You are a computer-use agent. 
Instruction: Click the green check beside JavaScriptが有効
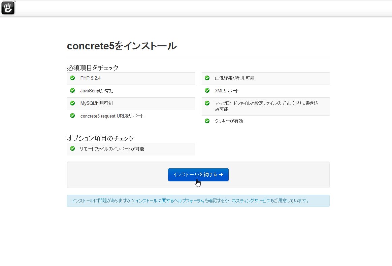coord(72,90)
